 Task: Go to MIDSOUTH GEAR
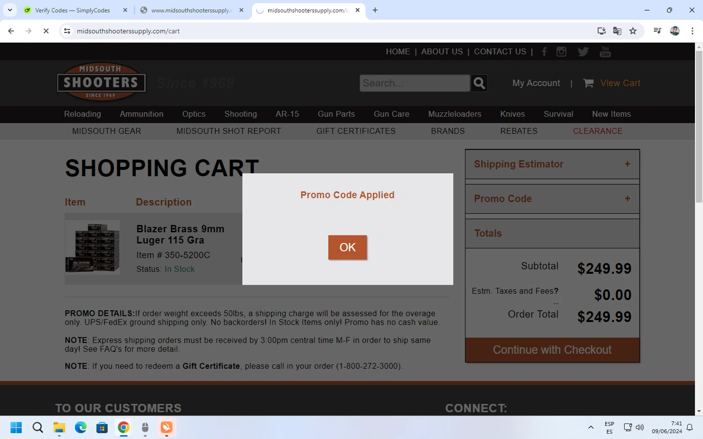[x=106, y=131]
